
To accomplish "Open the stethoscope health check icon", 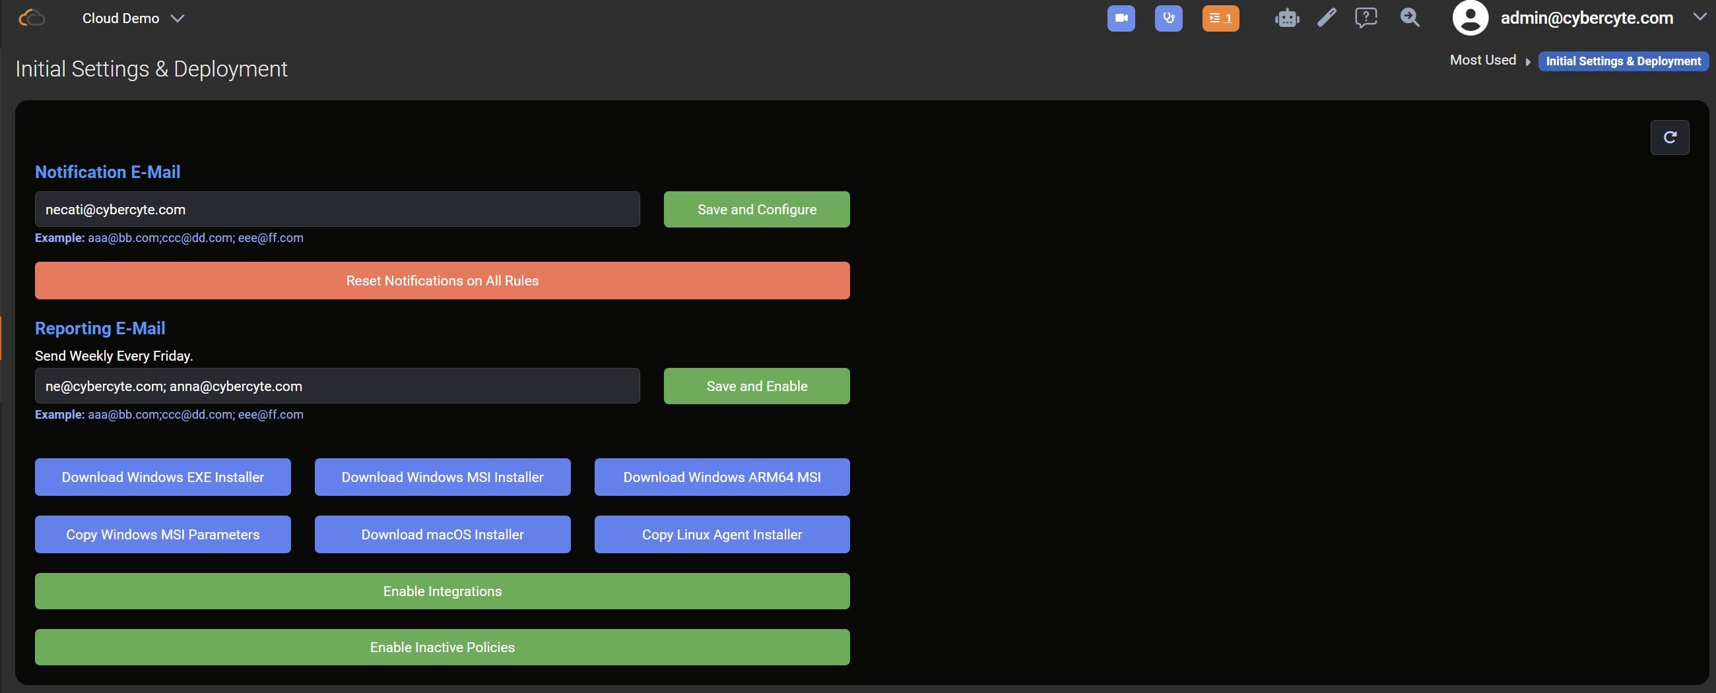I will [1168, 18].
